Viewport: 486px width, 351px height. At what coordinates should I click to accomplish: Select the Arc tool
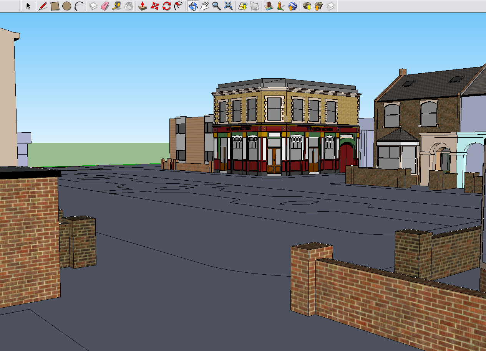tap(79, 6)
